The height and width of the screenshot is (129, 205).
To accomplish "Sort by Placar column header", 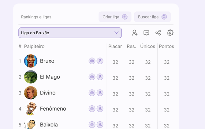I will (x=115, y=47).
